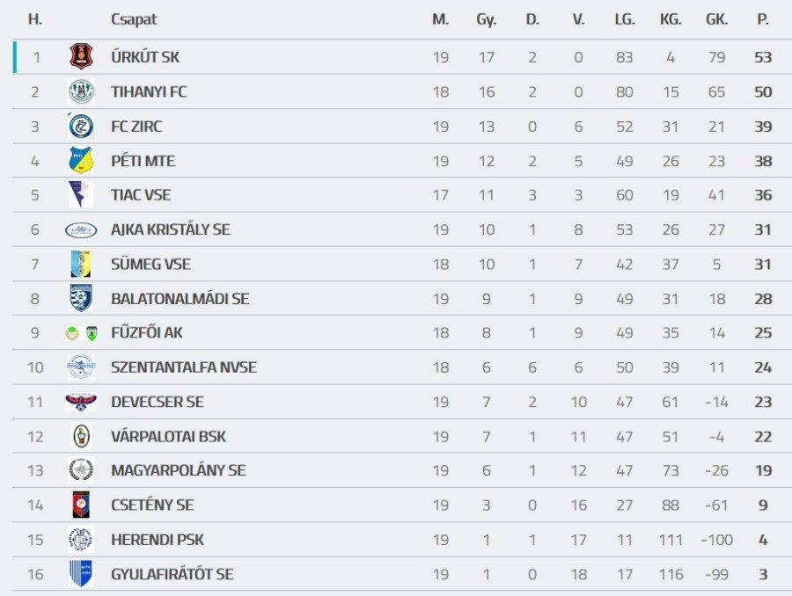792x596 pixels.
Task: Click the Úrkút SK team crest
Action: (x=81, y=57)
